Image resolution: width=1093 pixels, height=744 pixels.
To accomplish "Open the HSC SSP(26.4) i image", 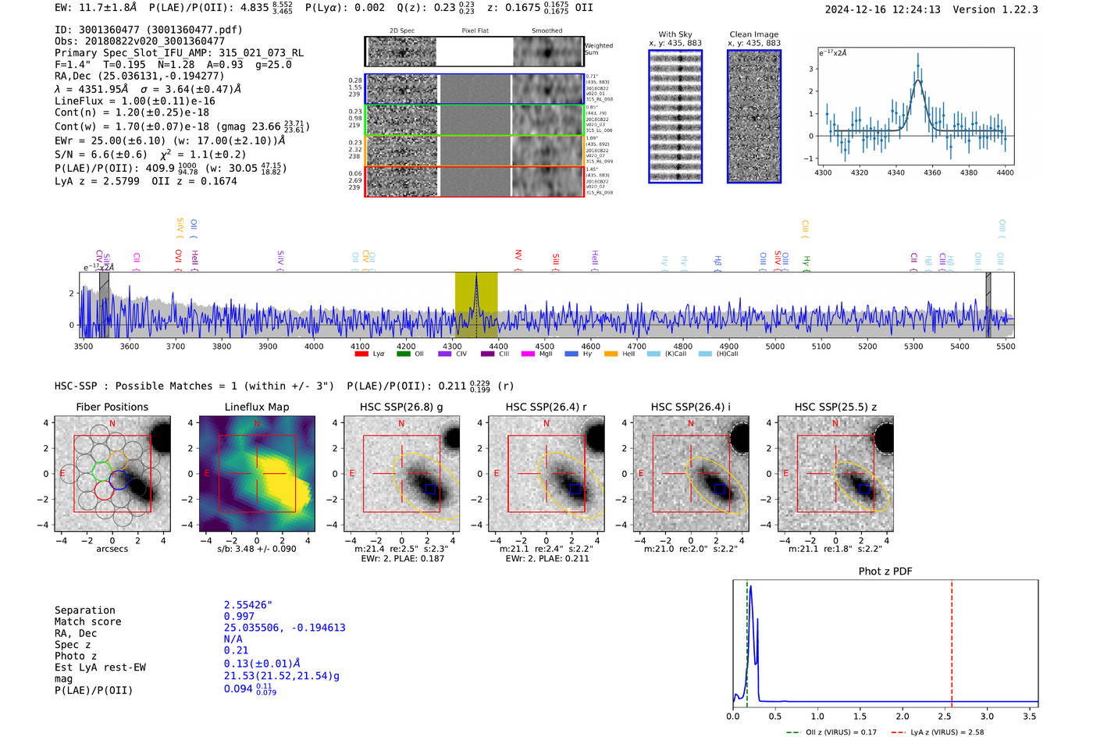I will [691, 474].
